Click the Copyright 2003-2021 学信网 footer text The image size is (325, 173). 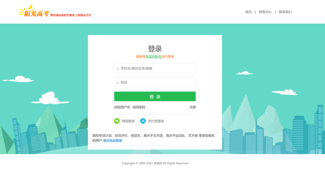pos(155,163)
